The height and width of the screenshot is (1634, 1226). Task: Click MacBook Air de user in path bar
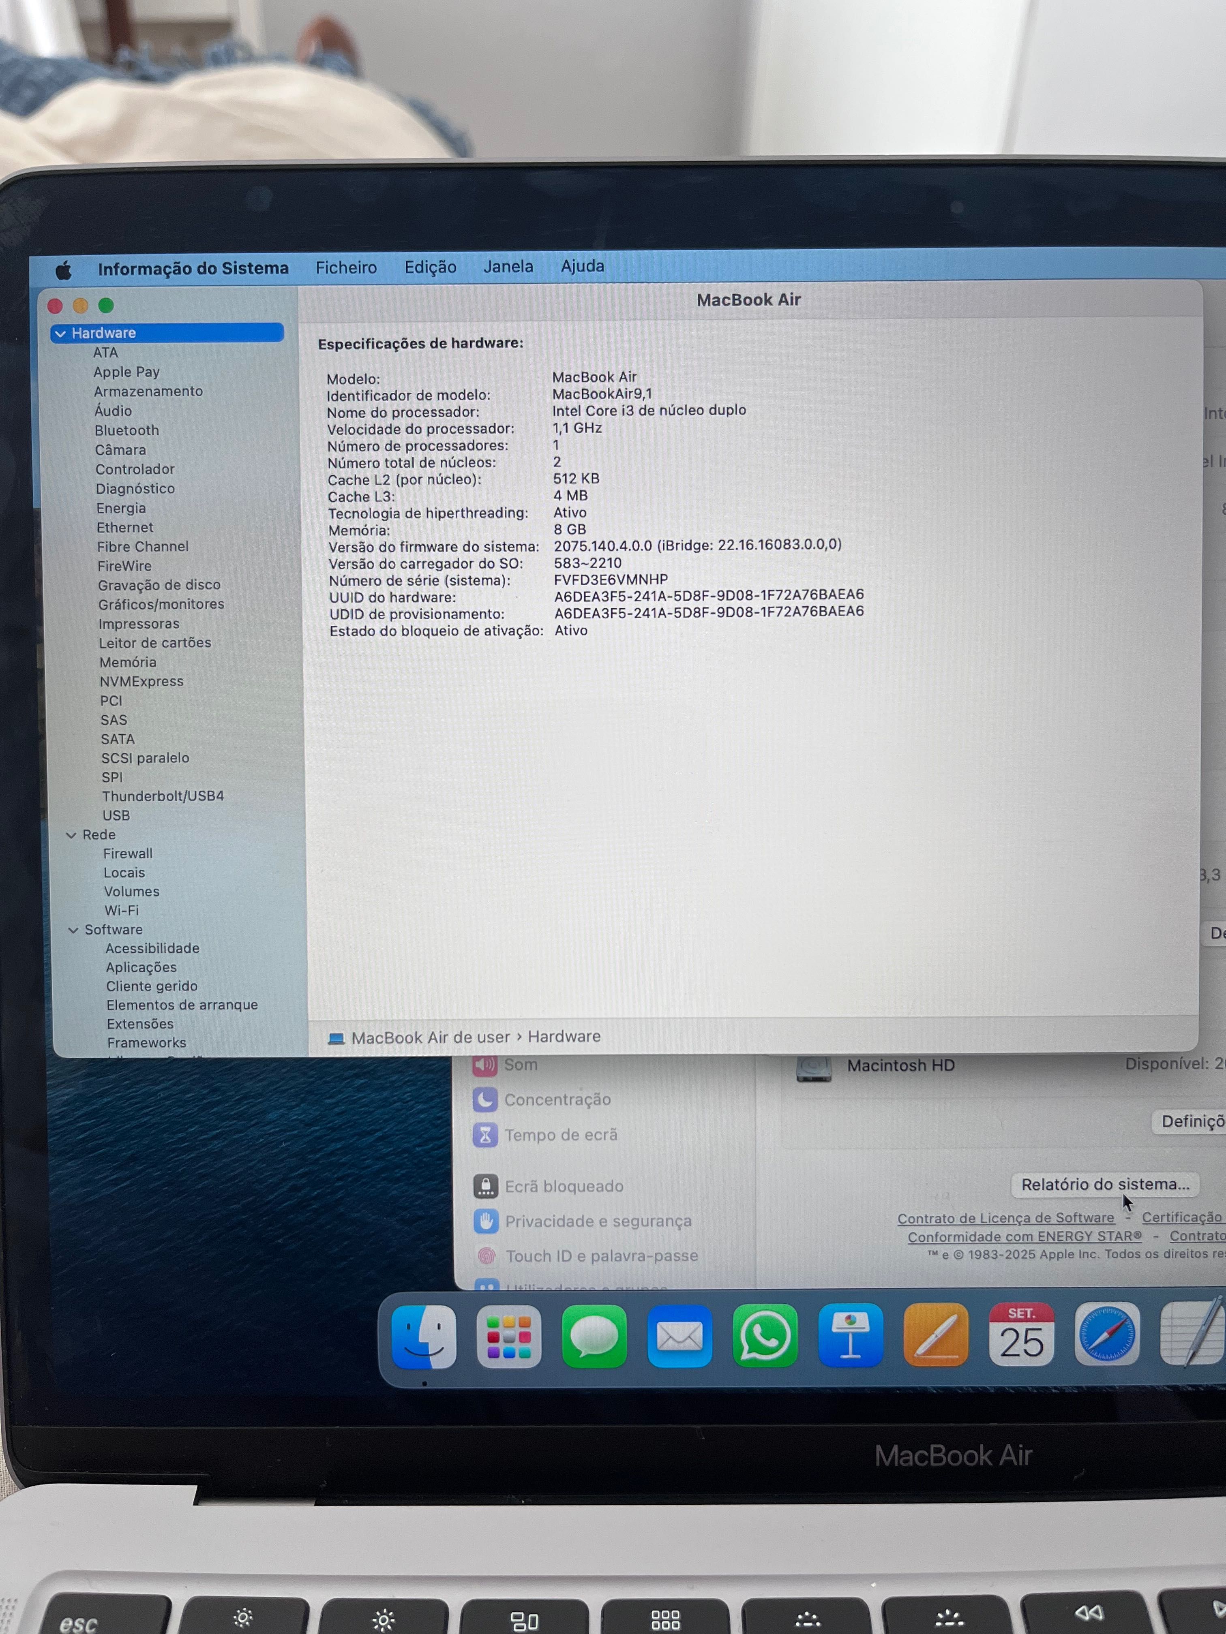coord(430,1038)
